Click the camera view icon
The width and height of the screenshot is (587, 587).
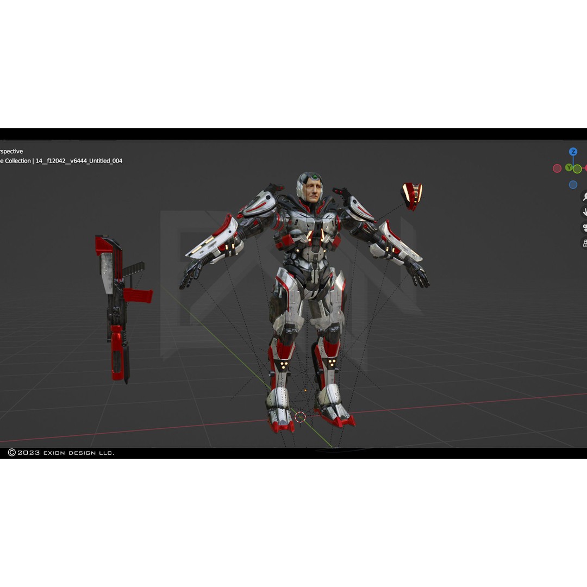[584, 227]
